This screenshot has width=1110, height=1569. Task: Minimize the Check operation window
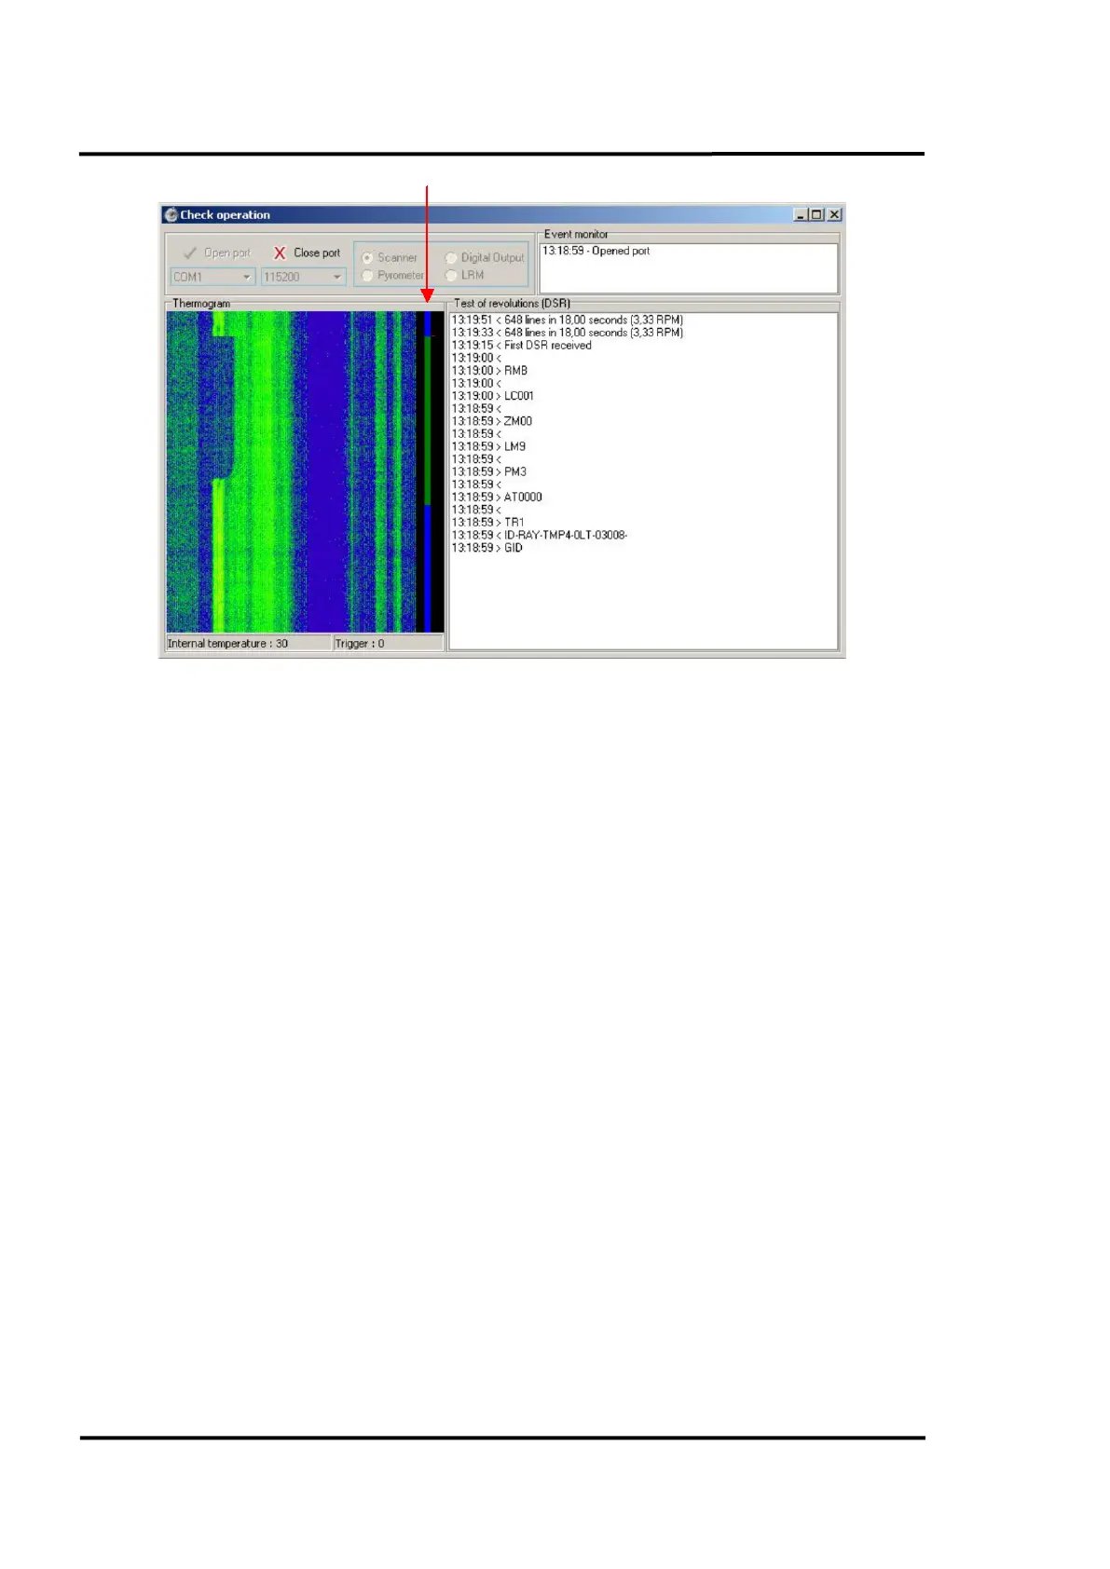point(801,214)
